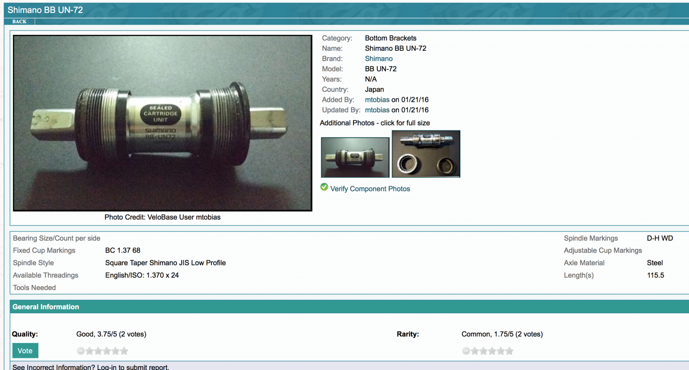Rate Rarity with the third star

(x=492, y=351)
